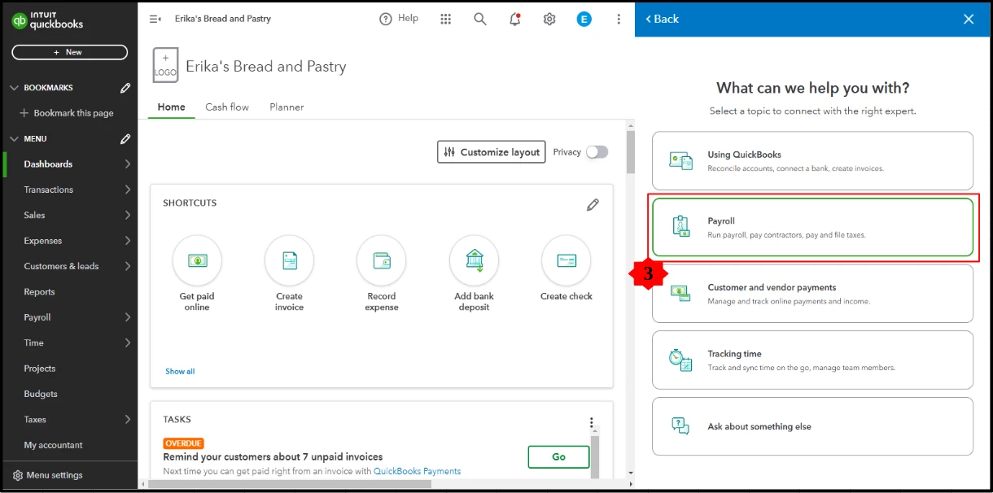
Task: Collapse the BOOKMARKS section
Action: pos(14,88)
